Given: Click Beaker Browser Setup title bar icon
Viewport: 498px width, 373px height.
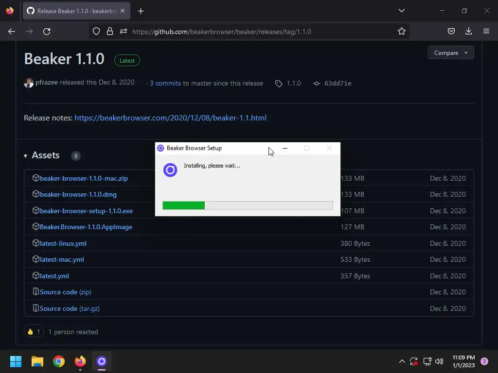Looking at the screenshot, I should (x=160, y=148).
